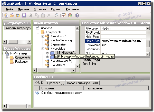This screenshot has width=154, height=112.
Task: Open an answer file with the folder icon
Action: [12, 15]
